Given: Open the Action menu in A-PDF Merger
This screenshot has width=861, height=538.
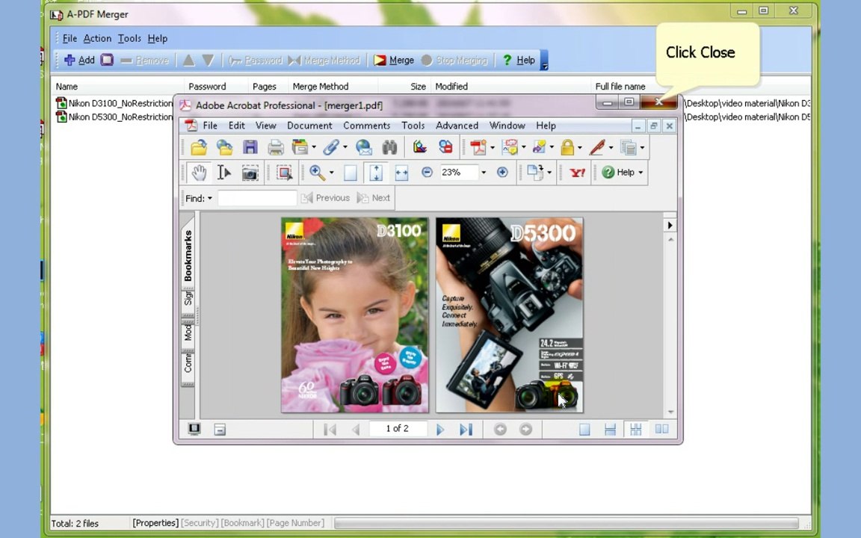Looking at the screenshot, I should (x=97, y=38).
